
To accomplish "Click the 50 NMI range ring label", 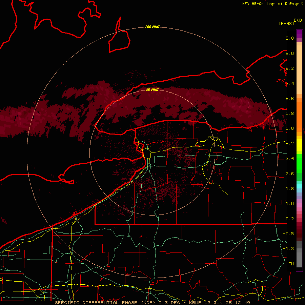I will [x=152, y=89].
